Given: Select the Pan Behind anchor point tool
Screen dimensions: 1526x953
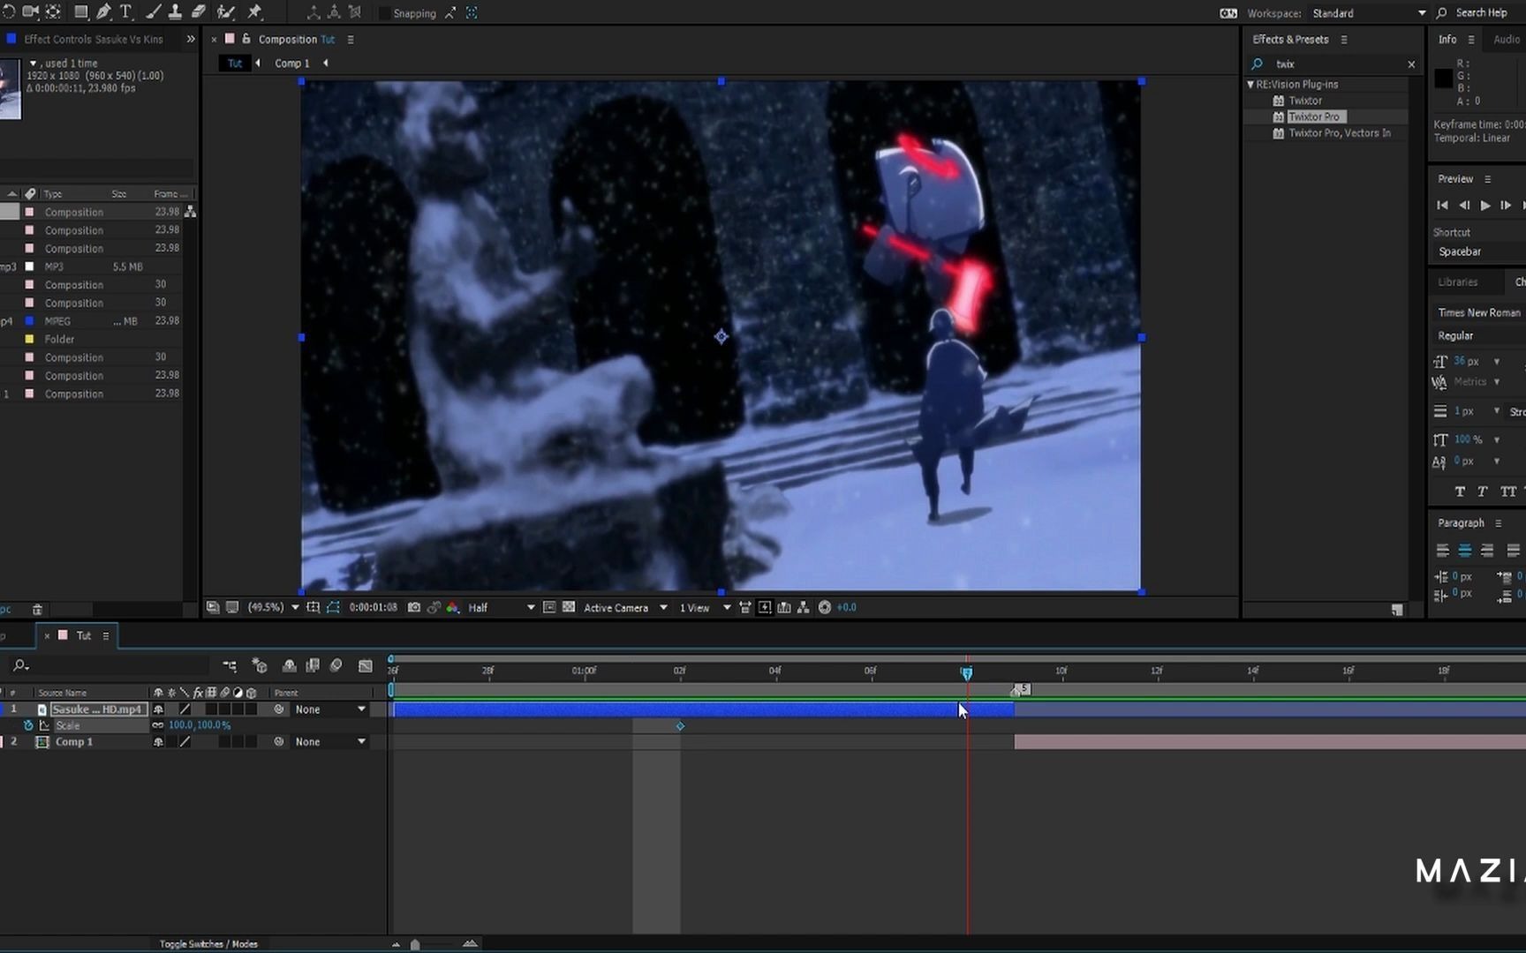Looking at the screenshot, I should coord(53,11).
